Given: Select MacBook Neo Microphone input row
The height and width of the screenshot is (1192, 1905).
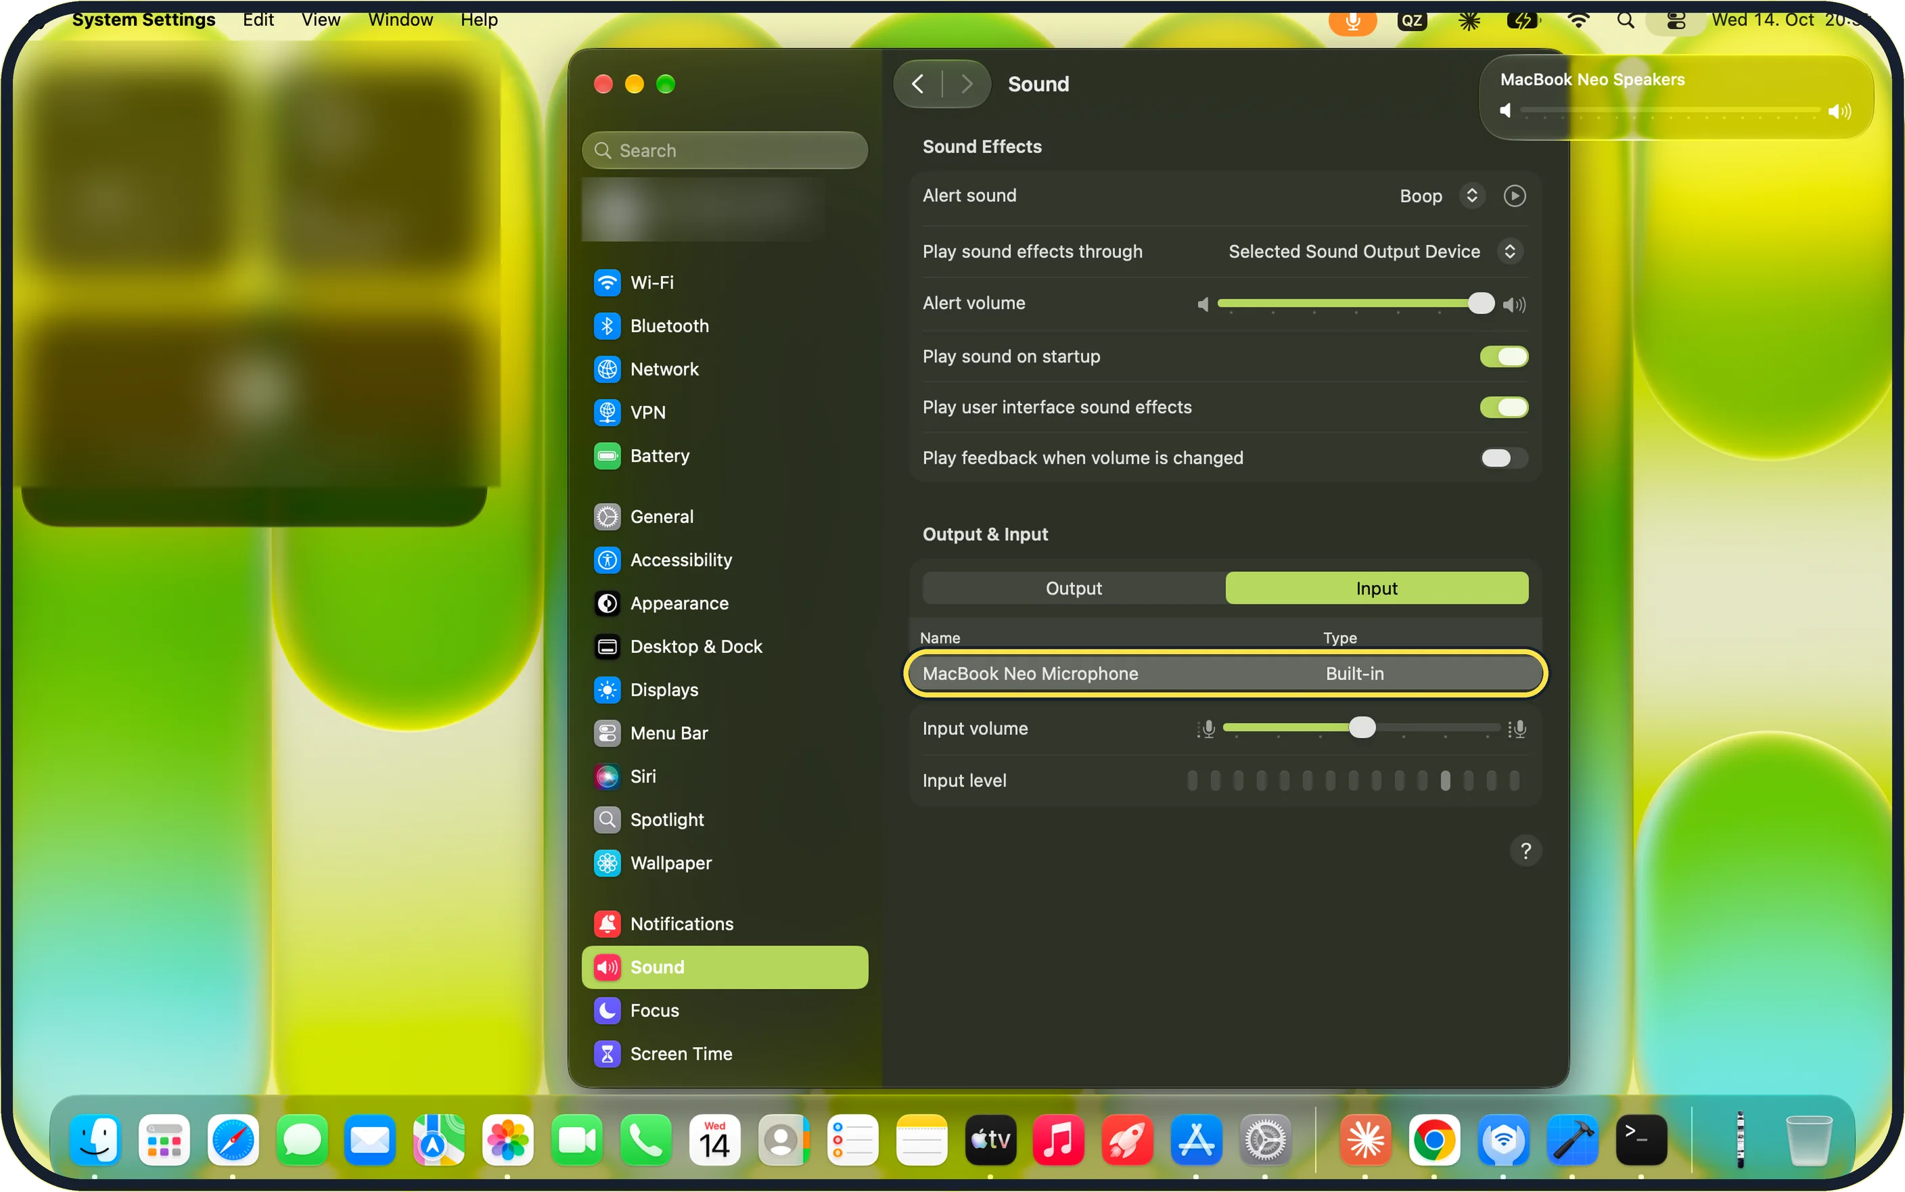Looking at the screenshot, I should point(1225,673).
